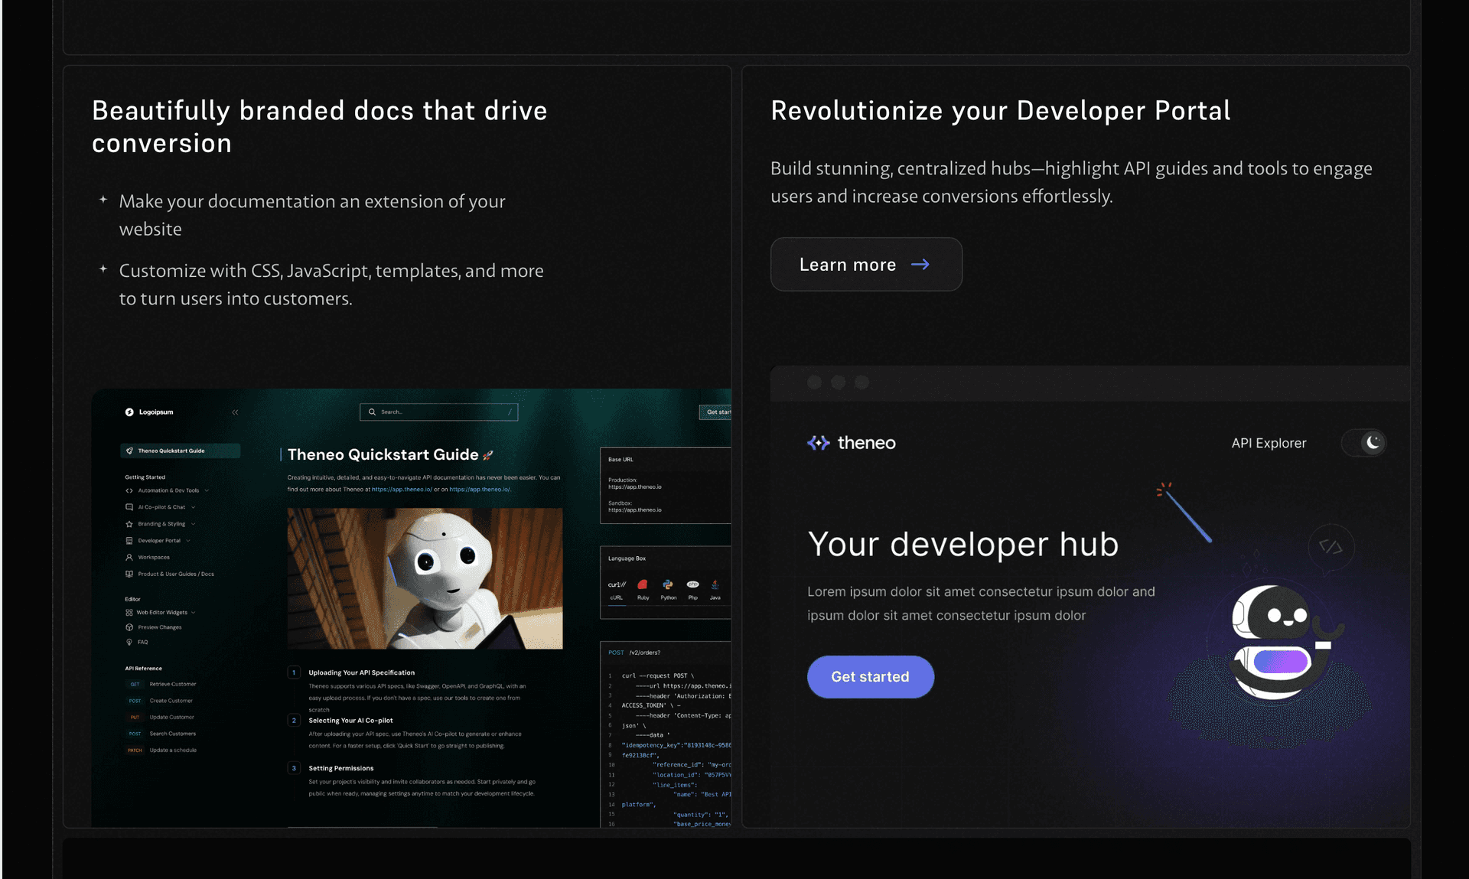The height and width of the screenshot is (879, 1469).
Task: Click 'Beautifully branded docs that drive conversion' heading
Action: click(x=320, y=127)
